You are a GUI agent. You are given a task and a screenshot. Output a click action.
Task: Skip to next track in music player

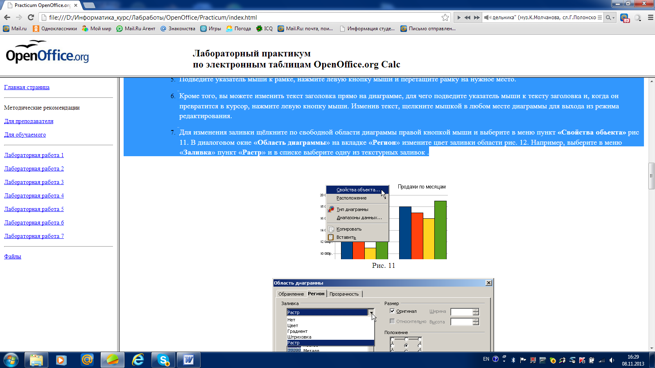[x=477, y=18]
